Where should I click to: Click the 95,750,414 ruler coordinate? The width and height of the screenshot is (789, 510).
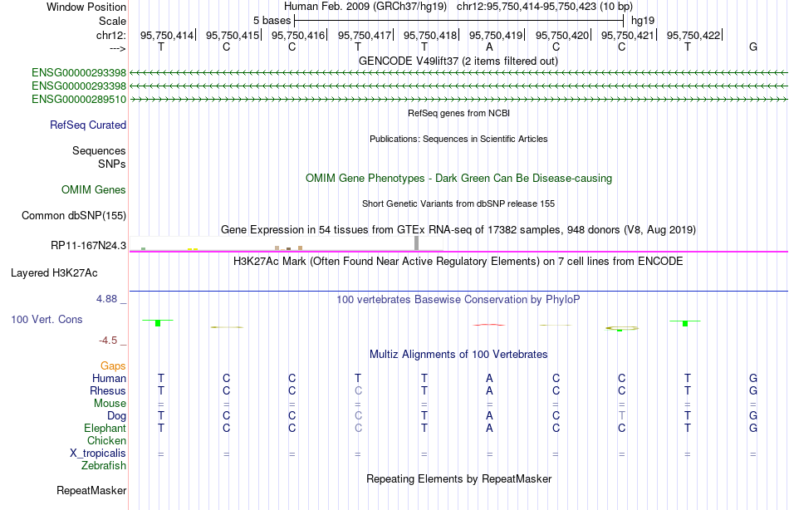coord(167,35)
